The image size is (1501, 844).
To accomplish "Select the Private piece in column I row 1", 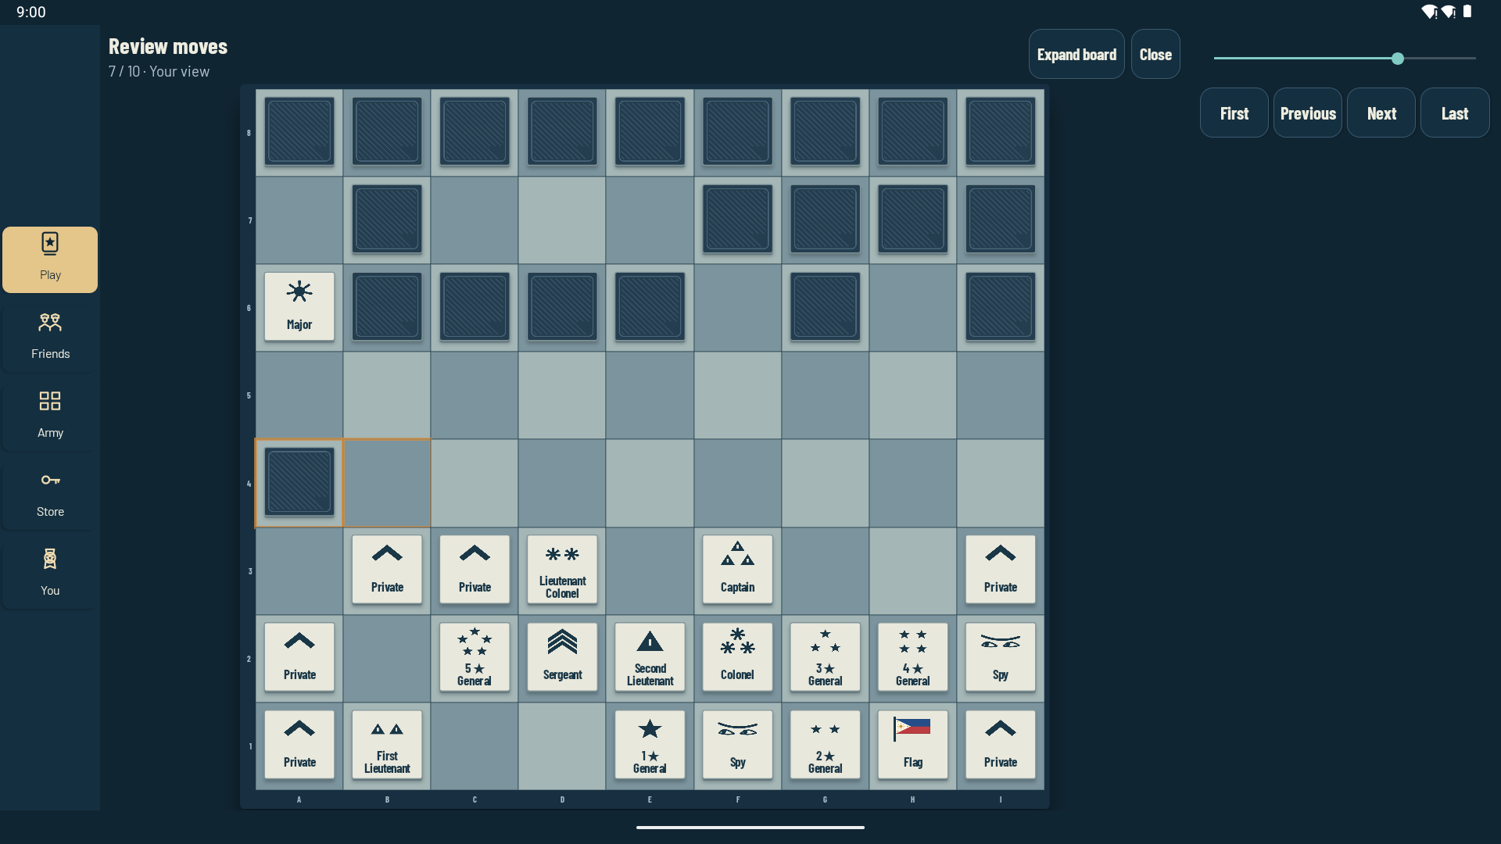I will [1000, 745].
